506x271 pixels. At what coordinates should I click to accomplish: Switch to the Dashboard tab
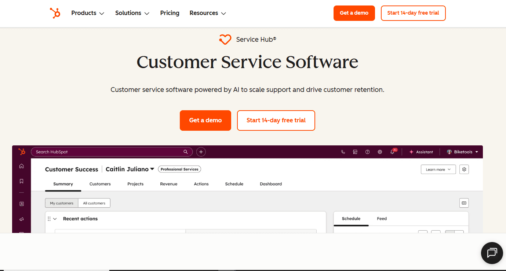[x=271, y=184]
